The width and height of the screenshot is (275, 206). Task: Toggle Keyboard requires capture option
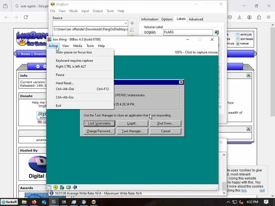click(x=80, y=61)
